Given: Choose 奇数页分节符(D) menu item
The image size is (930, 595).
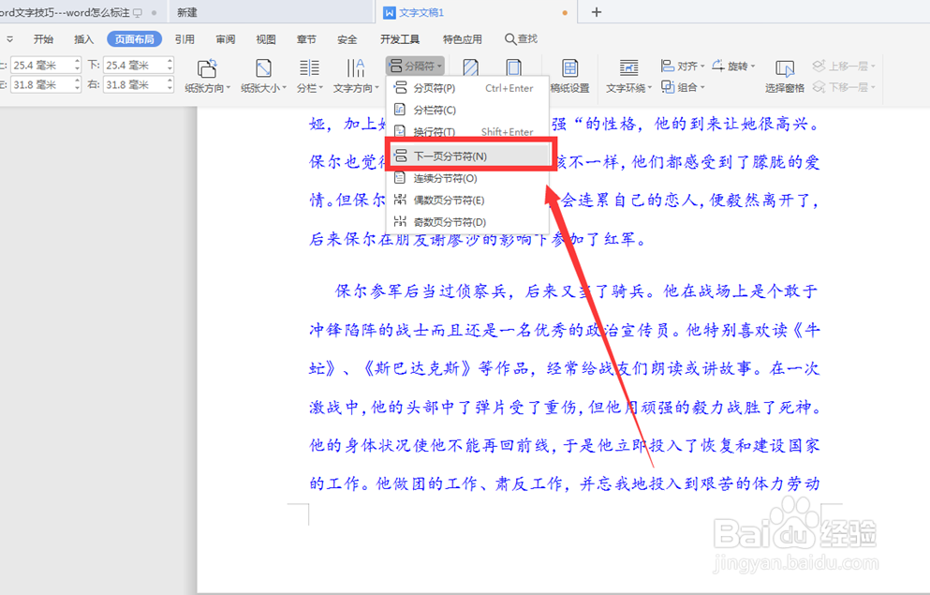Looking at the screenshot, I should (x=466, y=222).
